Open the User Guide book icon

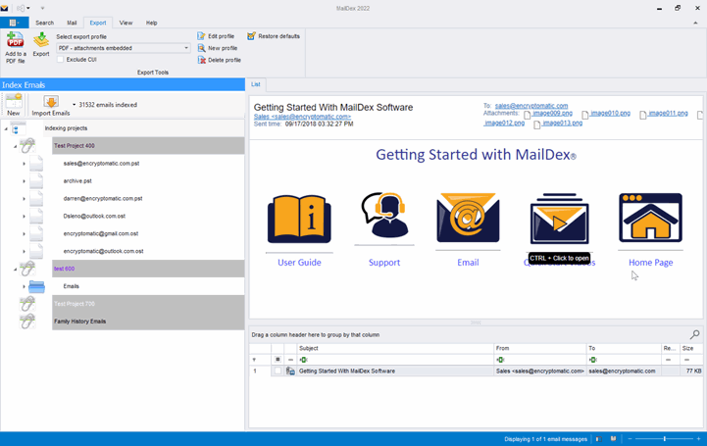point(299,219)
